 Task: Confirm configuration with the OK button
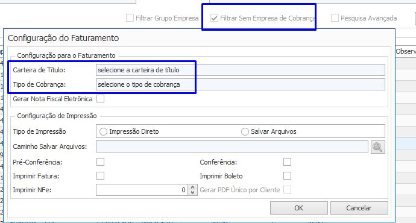click(x=298, y=208)
